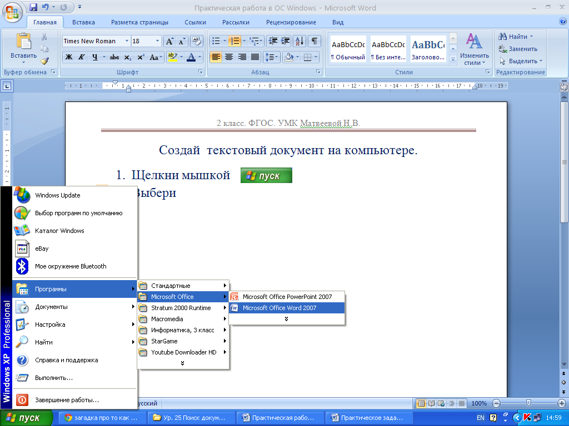Apply strikethrough formatting
Image resolution: width=569 pixels, height=426 pixels.
114,57
